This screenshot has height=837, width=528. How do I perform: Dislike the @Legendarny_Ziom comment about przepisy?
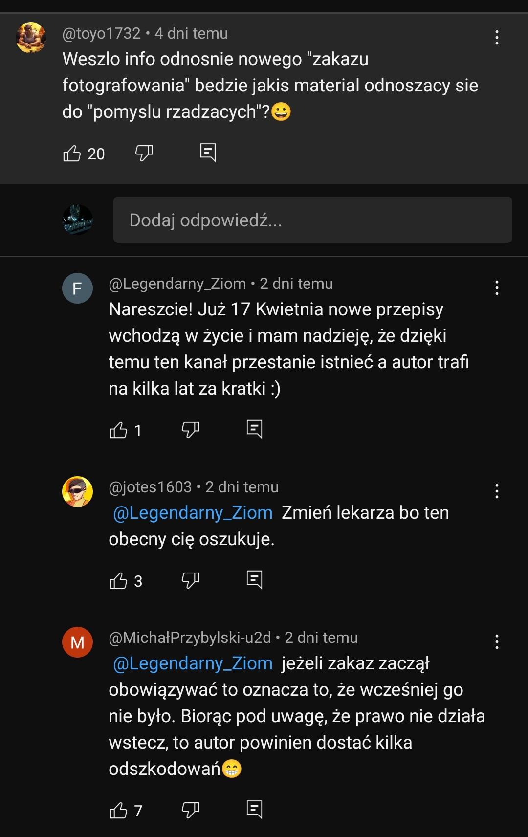[x=190, y=430]
